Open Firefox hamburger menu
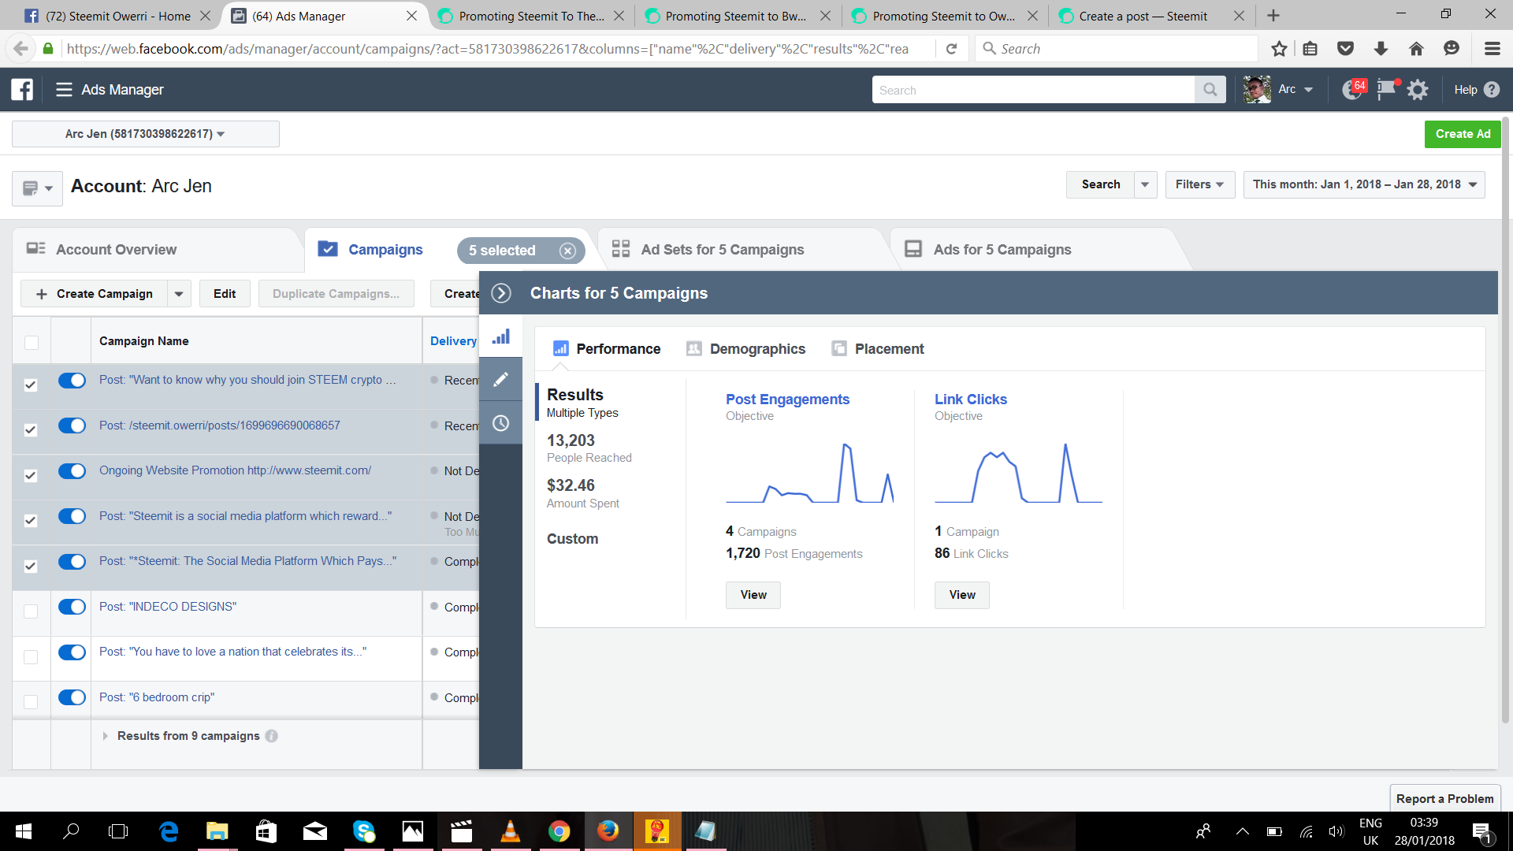Screen dimensions: 1513x851 (x=1492, y=49)
